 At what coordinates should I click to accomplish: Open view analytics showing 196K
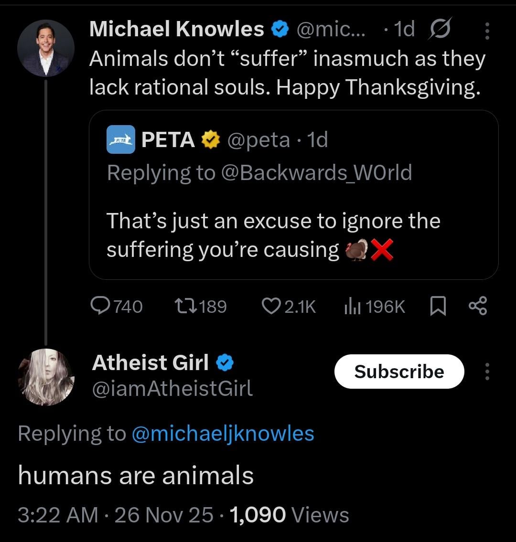click(x=351, y=306)
